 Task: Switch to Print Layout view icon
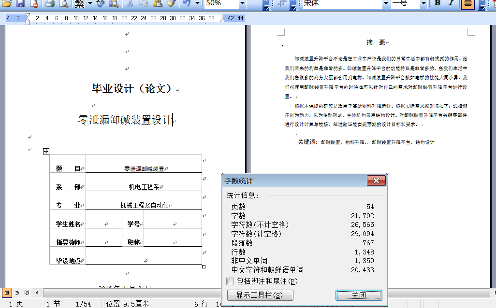(x=7, y=293)
